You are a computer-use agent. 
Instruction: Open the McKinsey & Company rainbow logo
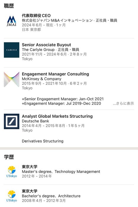pyautogui.click(x=12, y=79)
